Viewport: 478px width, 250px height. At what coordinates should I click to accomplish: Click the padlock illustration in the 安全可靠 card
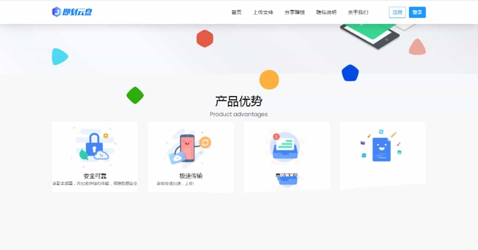95,147
